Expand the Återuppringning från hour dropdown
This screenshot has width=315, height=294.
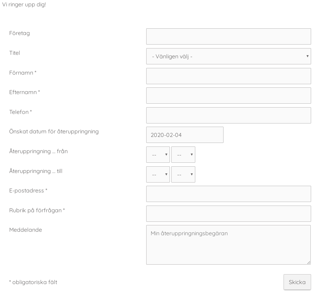click(x=158, y=155)
